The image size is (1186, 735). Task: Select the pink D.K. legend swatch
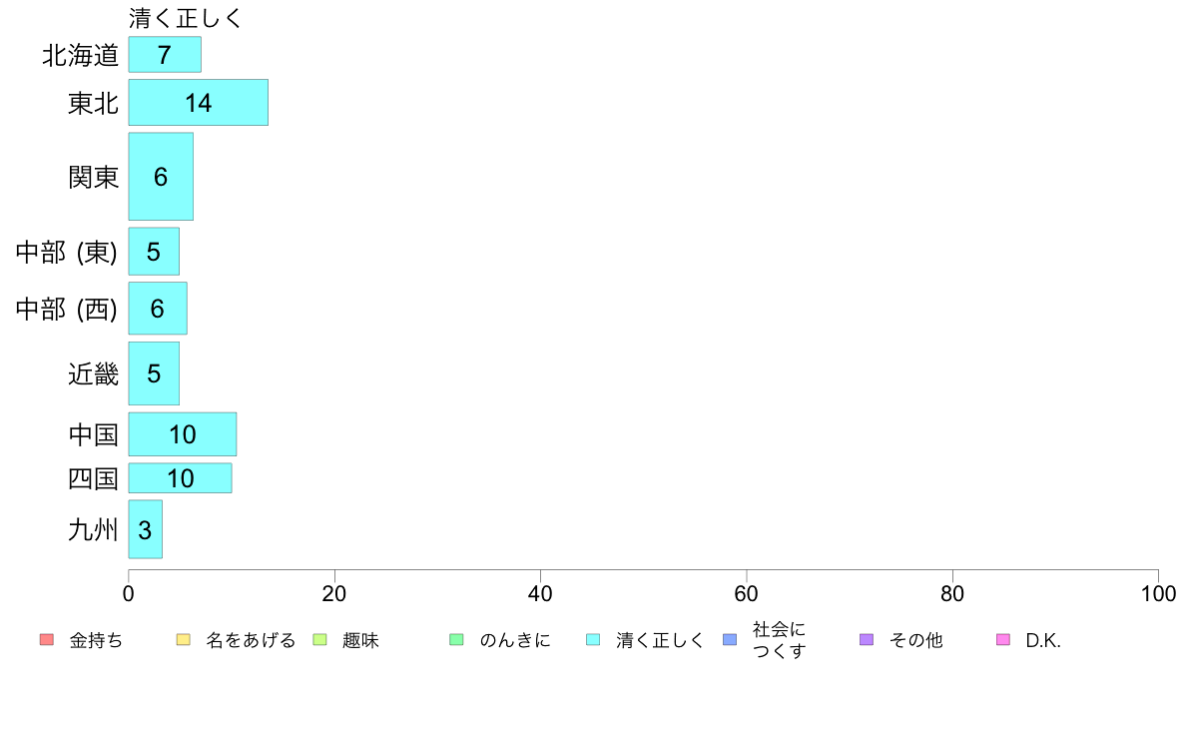pos(1003,639)
